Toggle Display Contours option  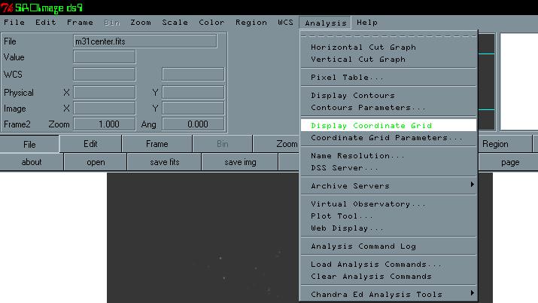pyautogui.click(x=389, y=95)
